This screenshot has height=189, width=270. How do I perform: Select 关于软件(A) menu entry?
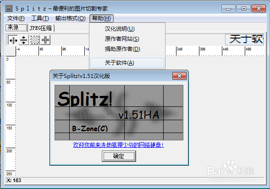pyautogui.click(x=127, y=63)
